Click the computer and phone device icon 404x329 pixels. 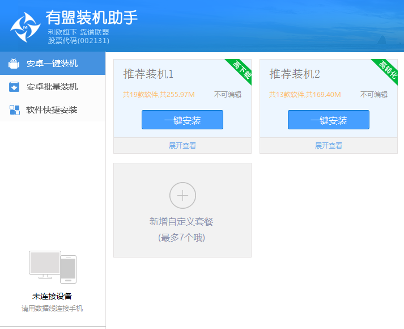click(x=52, y=267)
